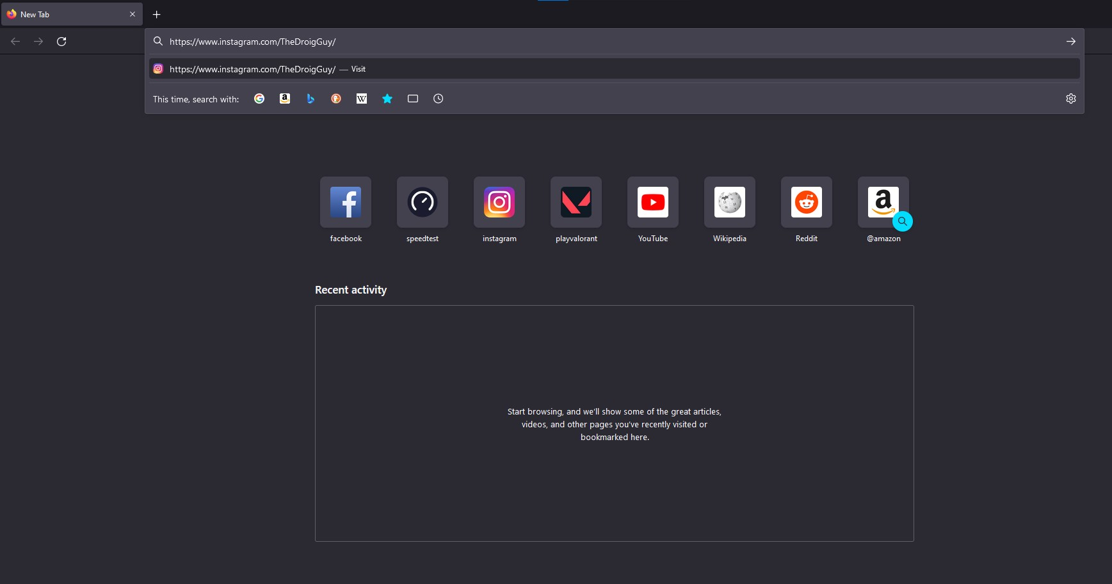Search in bookmarks using star icon
This screenshot has height=584, width=1112.
pyautogui.click(x=387, y=99)
